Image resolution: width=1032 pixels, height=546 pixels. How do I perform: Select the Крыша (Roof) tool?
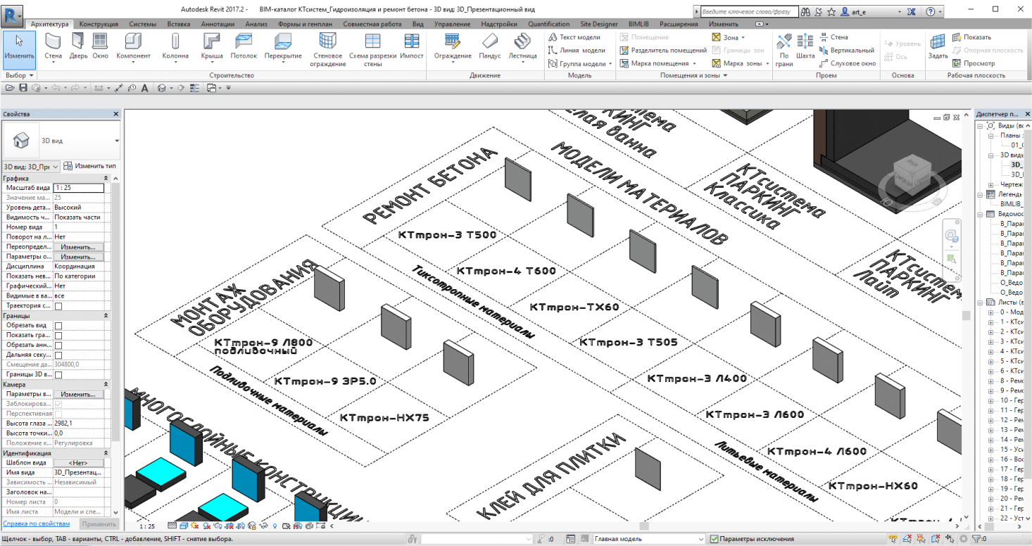tap(212, 46)
